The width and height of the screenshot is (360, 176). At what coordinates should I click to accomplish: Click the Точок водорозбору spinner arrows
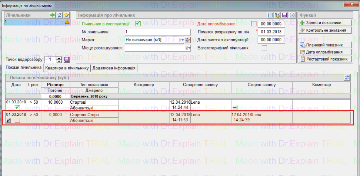[x=59, y=59]
